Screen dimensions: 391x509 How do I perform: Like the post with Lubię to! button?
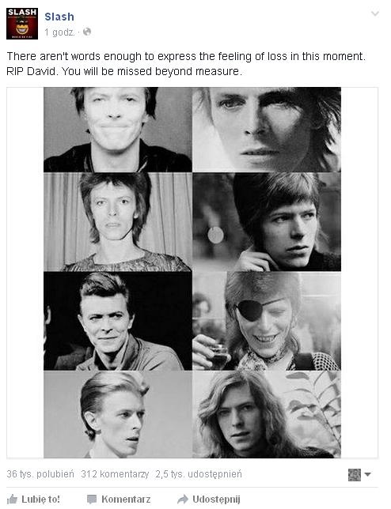click(33, 499)
